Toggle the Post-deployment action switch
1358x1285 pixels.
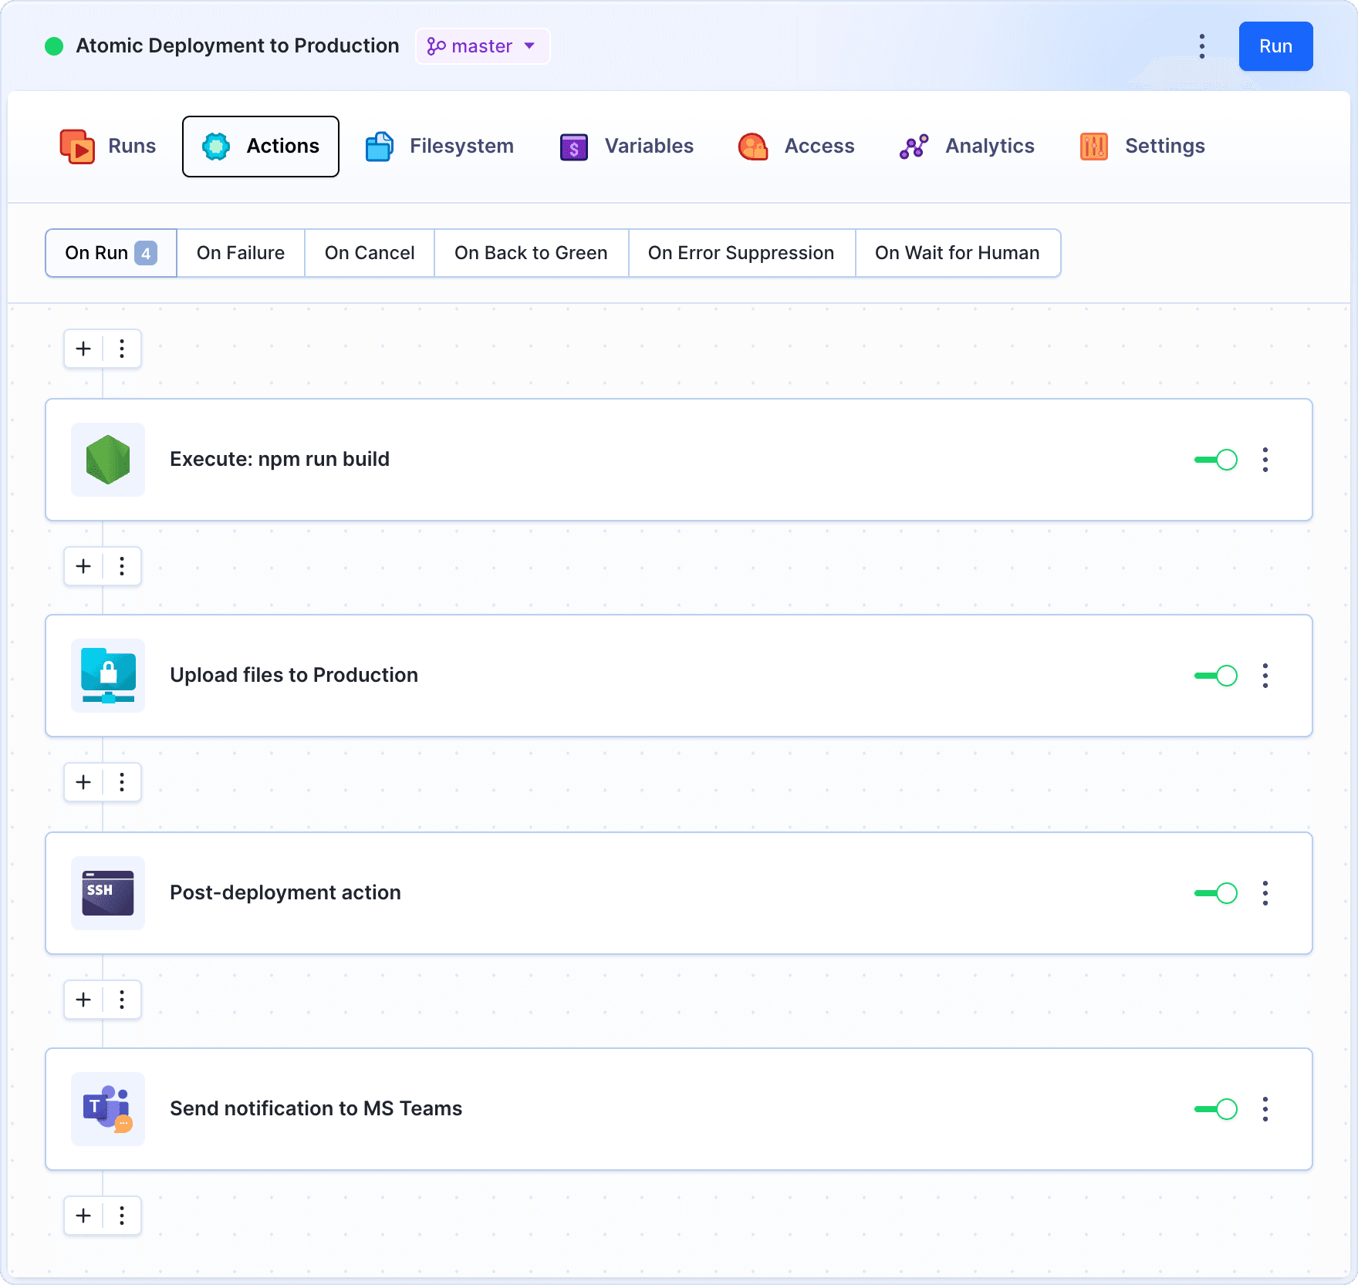[x=1216, y=893]
